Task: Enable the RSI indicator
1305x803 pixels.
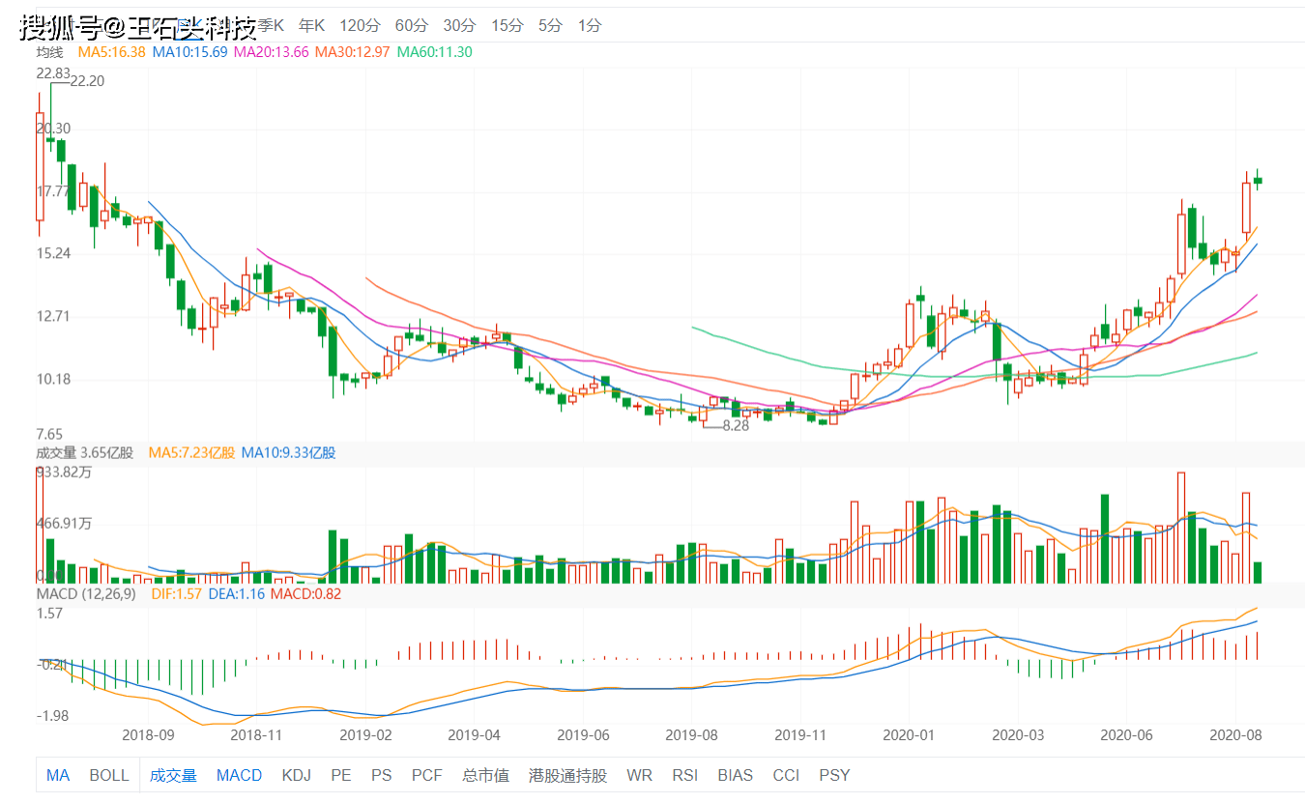Action: pyautogui.click(x=685, y=775)
